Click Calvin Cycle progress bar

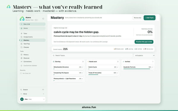(x=103, y=69)
